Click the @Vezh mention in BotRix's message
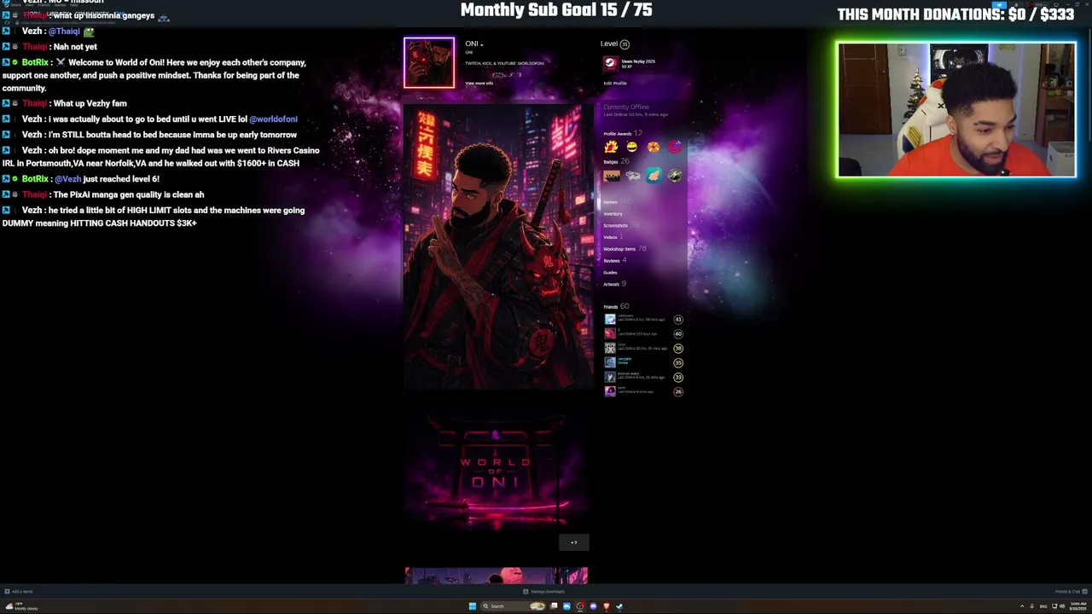 click(68, 179)
